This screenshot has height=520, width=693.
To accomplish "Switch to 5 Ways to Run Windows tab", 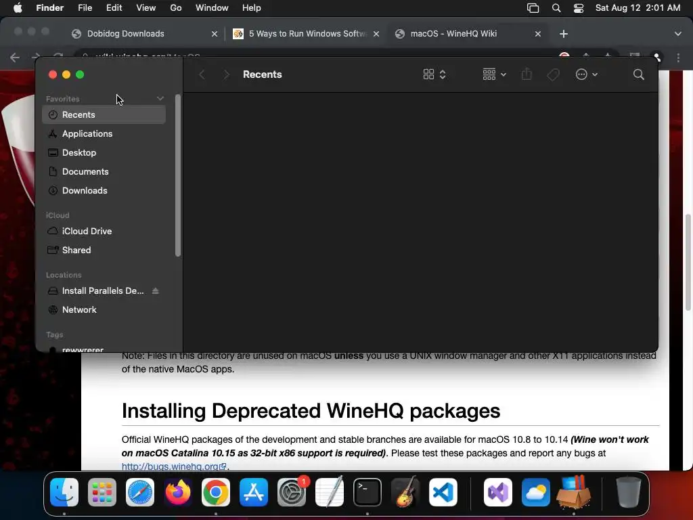I will [x=307, y=34].
